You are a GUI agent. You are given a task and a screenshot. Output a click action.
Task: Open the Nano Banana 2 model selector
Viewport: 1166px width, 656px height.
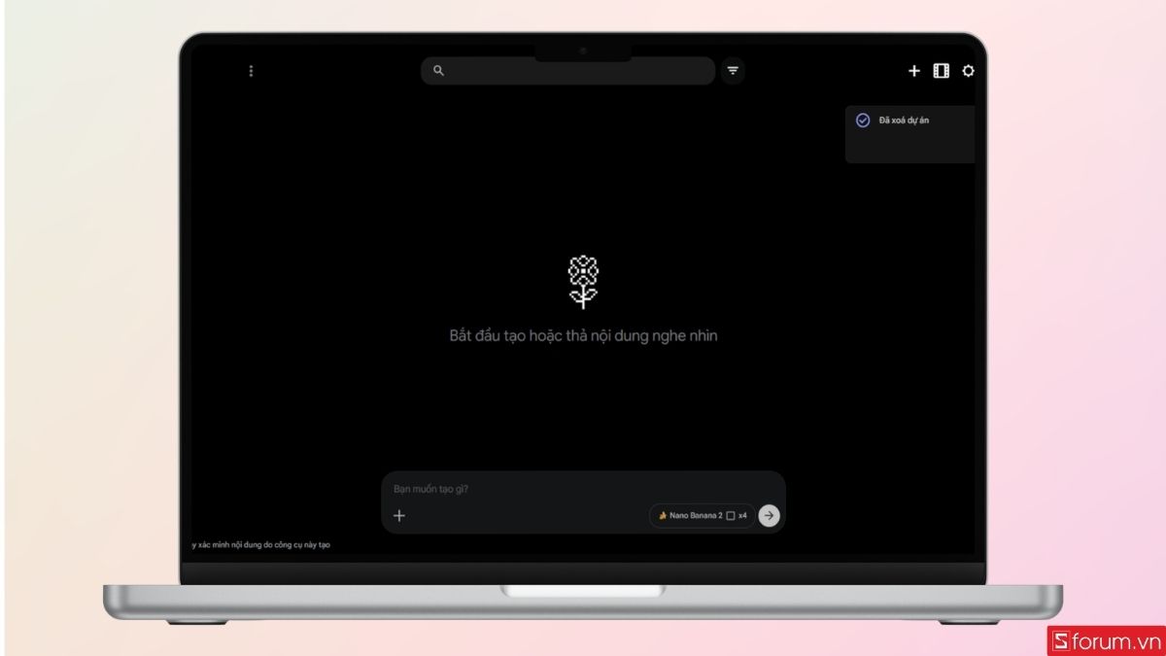[x=702, y=515]
